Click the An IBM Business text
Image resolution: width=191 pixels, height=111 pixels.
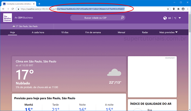point(24,18)
